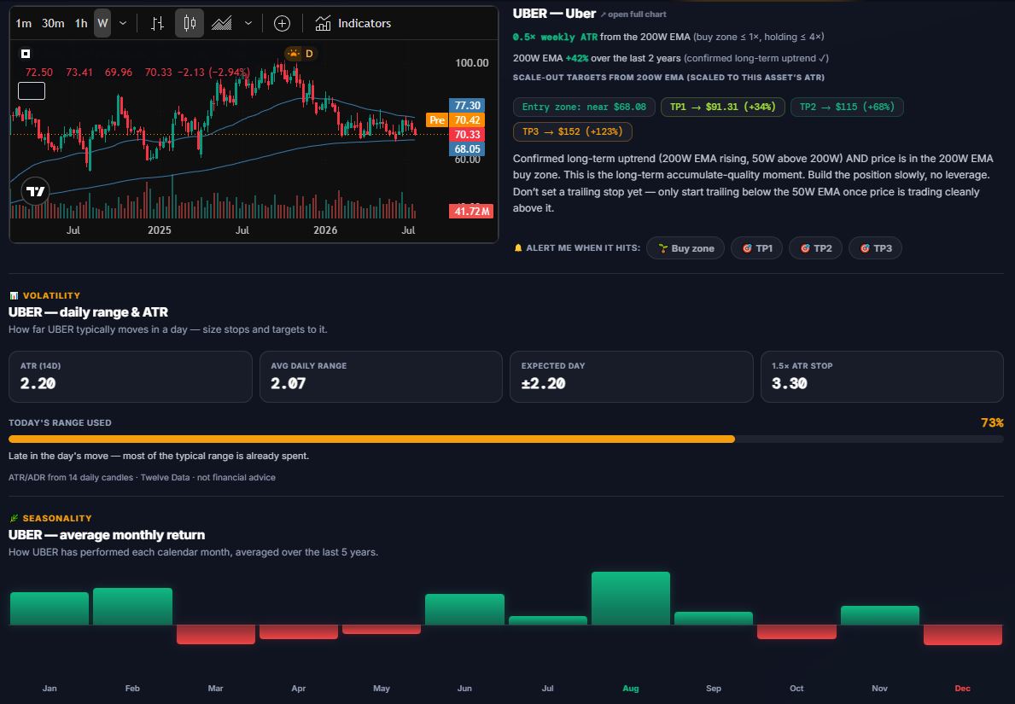The height and width of the screenshot is (704, 1015).
Task: Click the TP1 → $91.31 target chip
Action: click(722, 107)
